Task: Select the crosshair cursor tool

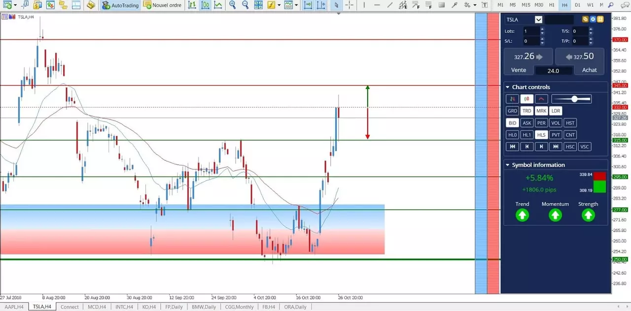Action: point(349,5)
